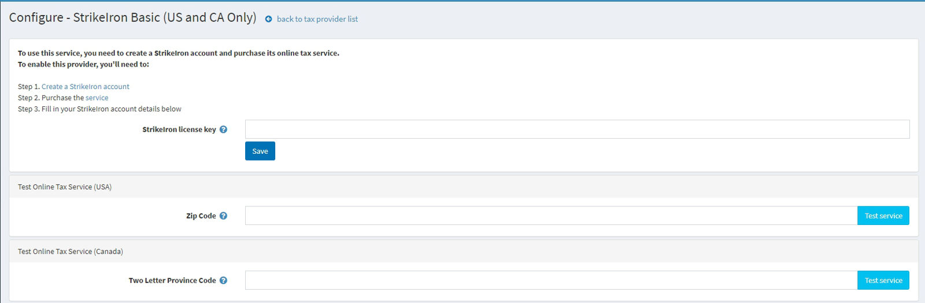Click the Step 3 account details instruction text
This screenshot has height=303, width=925.
point(99,109)
